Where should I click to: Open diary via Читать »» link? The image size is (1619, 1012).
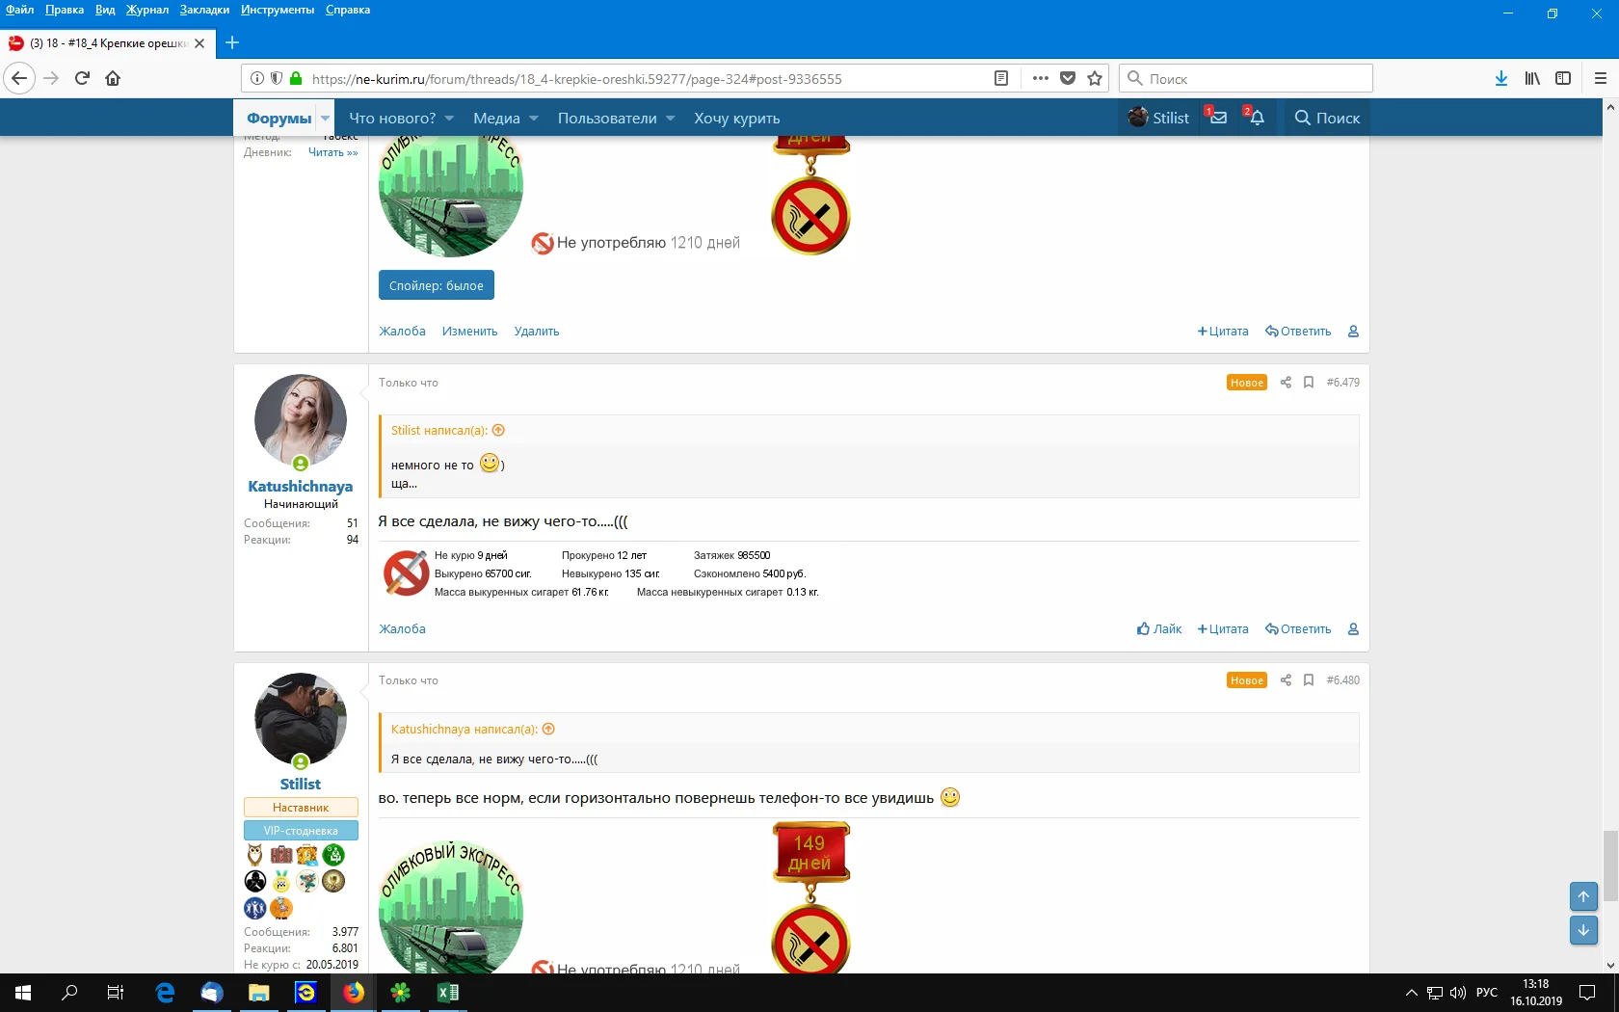[332, 152]
